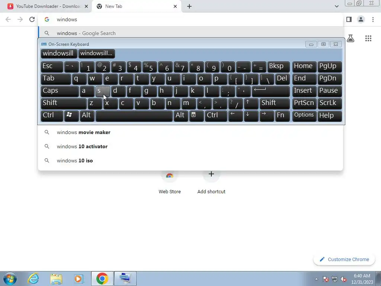Open the muted volume tray icon

tap(343, 279)
